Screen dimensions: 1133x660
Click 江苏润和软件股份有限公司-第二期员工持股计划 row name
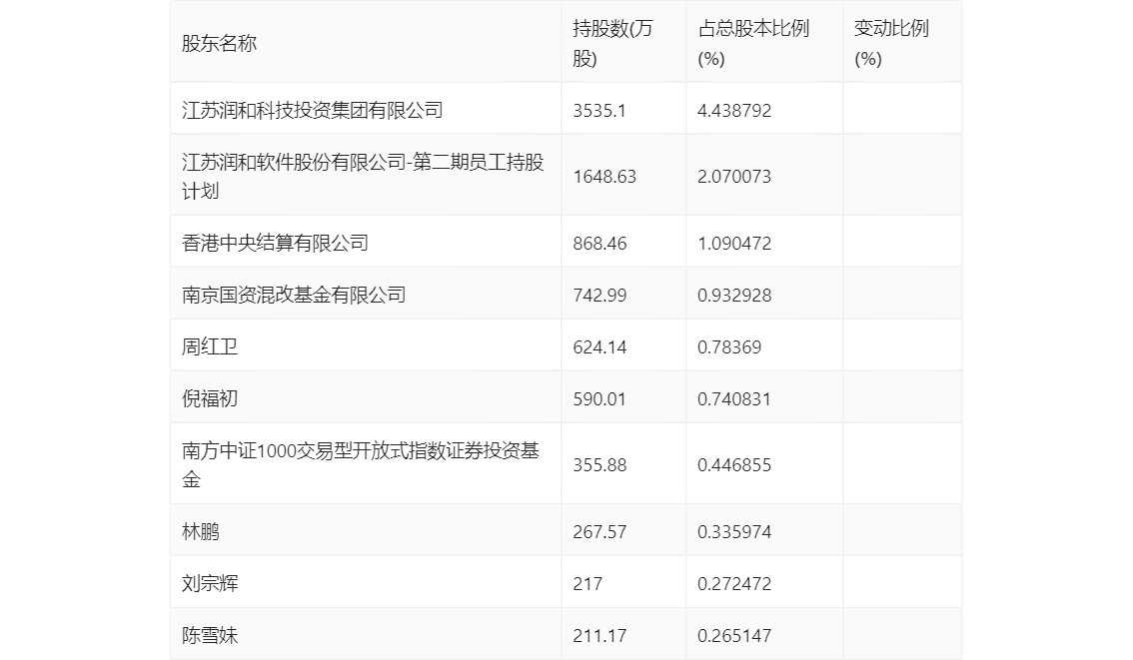[363, 176]
